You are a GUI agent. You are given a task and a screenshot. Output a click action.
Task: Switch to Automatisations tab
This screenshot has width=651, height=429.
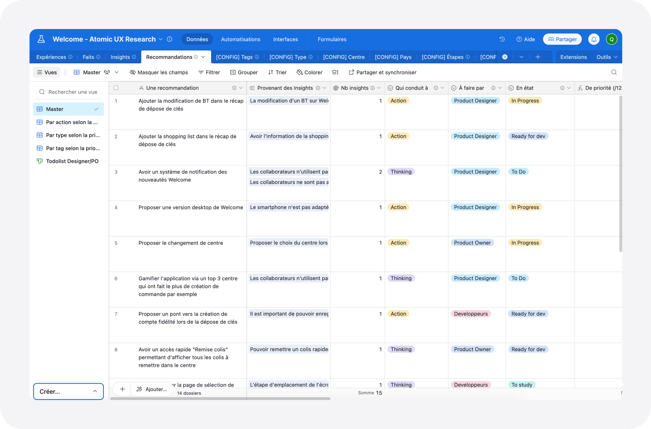pos(241,39)
